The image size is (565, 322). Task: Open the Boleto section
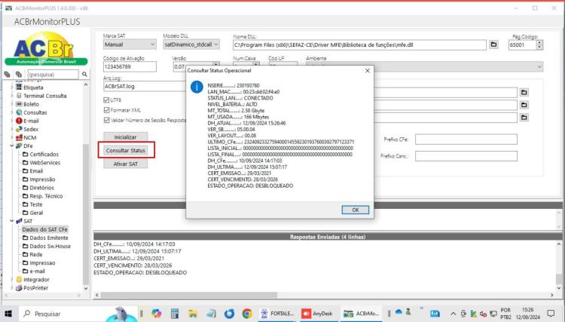[31, 104]
